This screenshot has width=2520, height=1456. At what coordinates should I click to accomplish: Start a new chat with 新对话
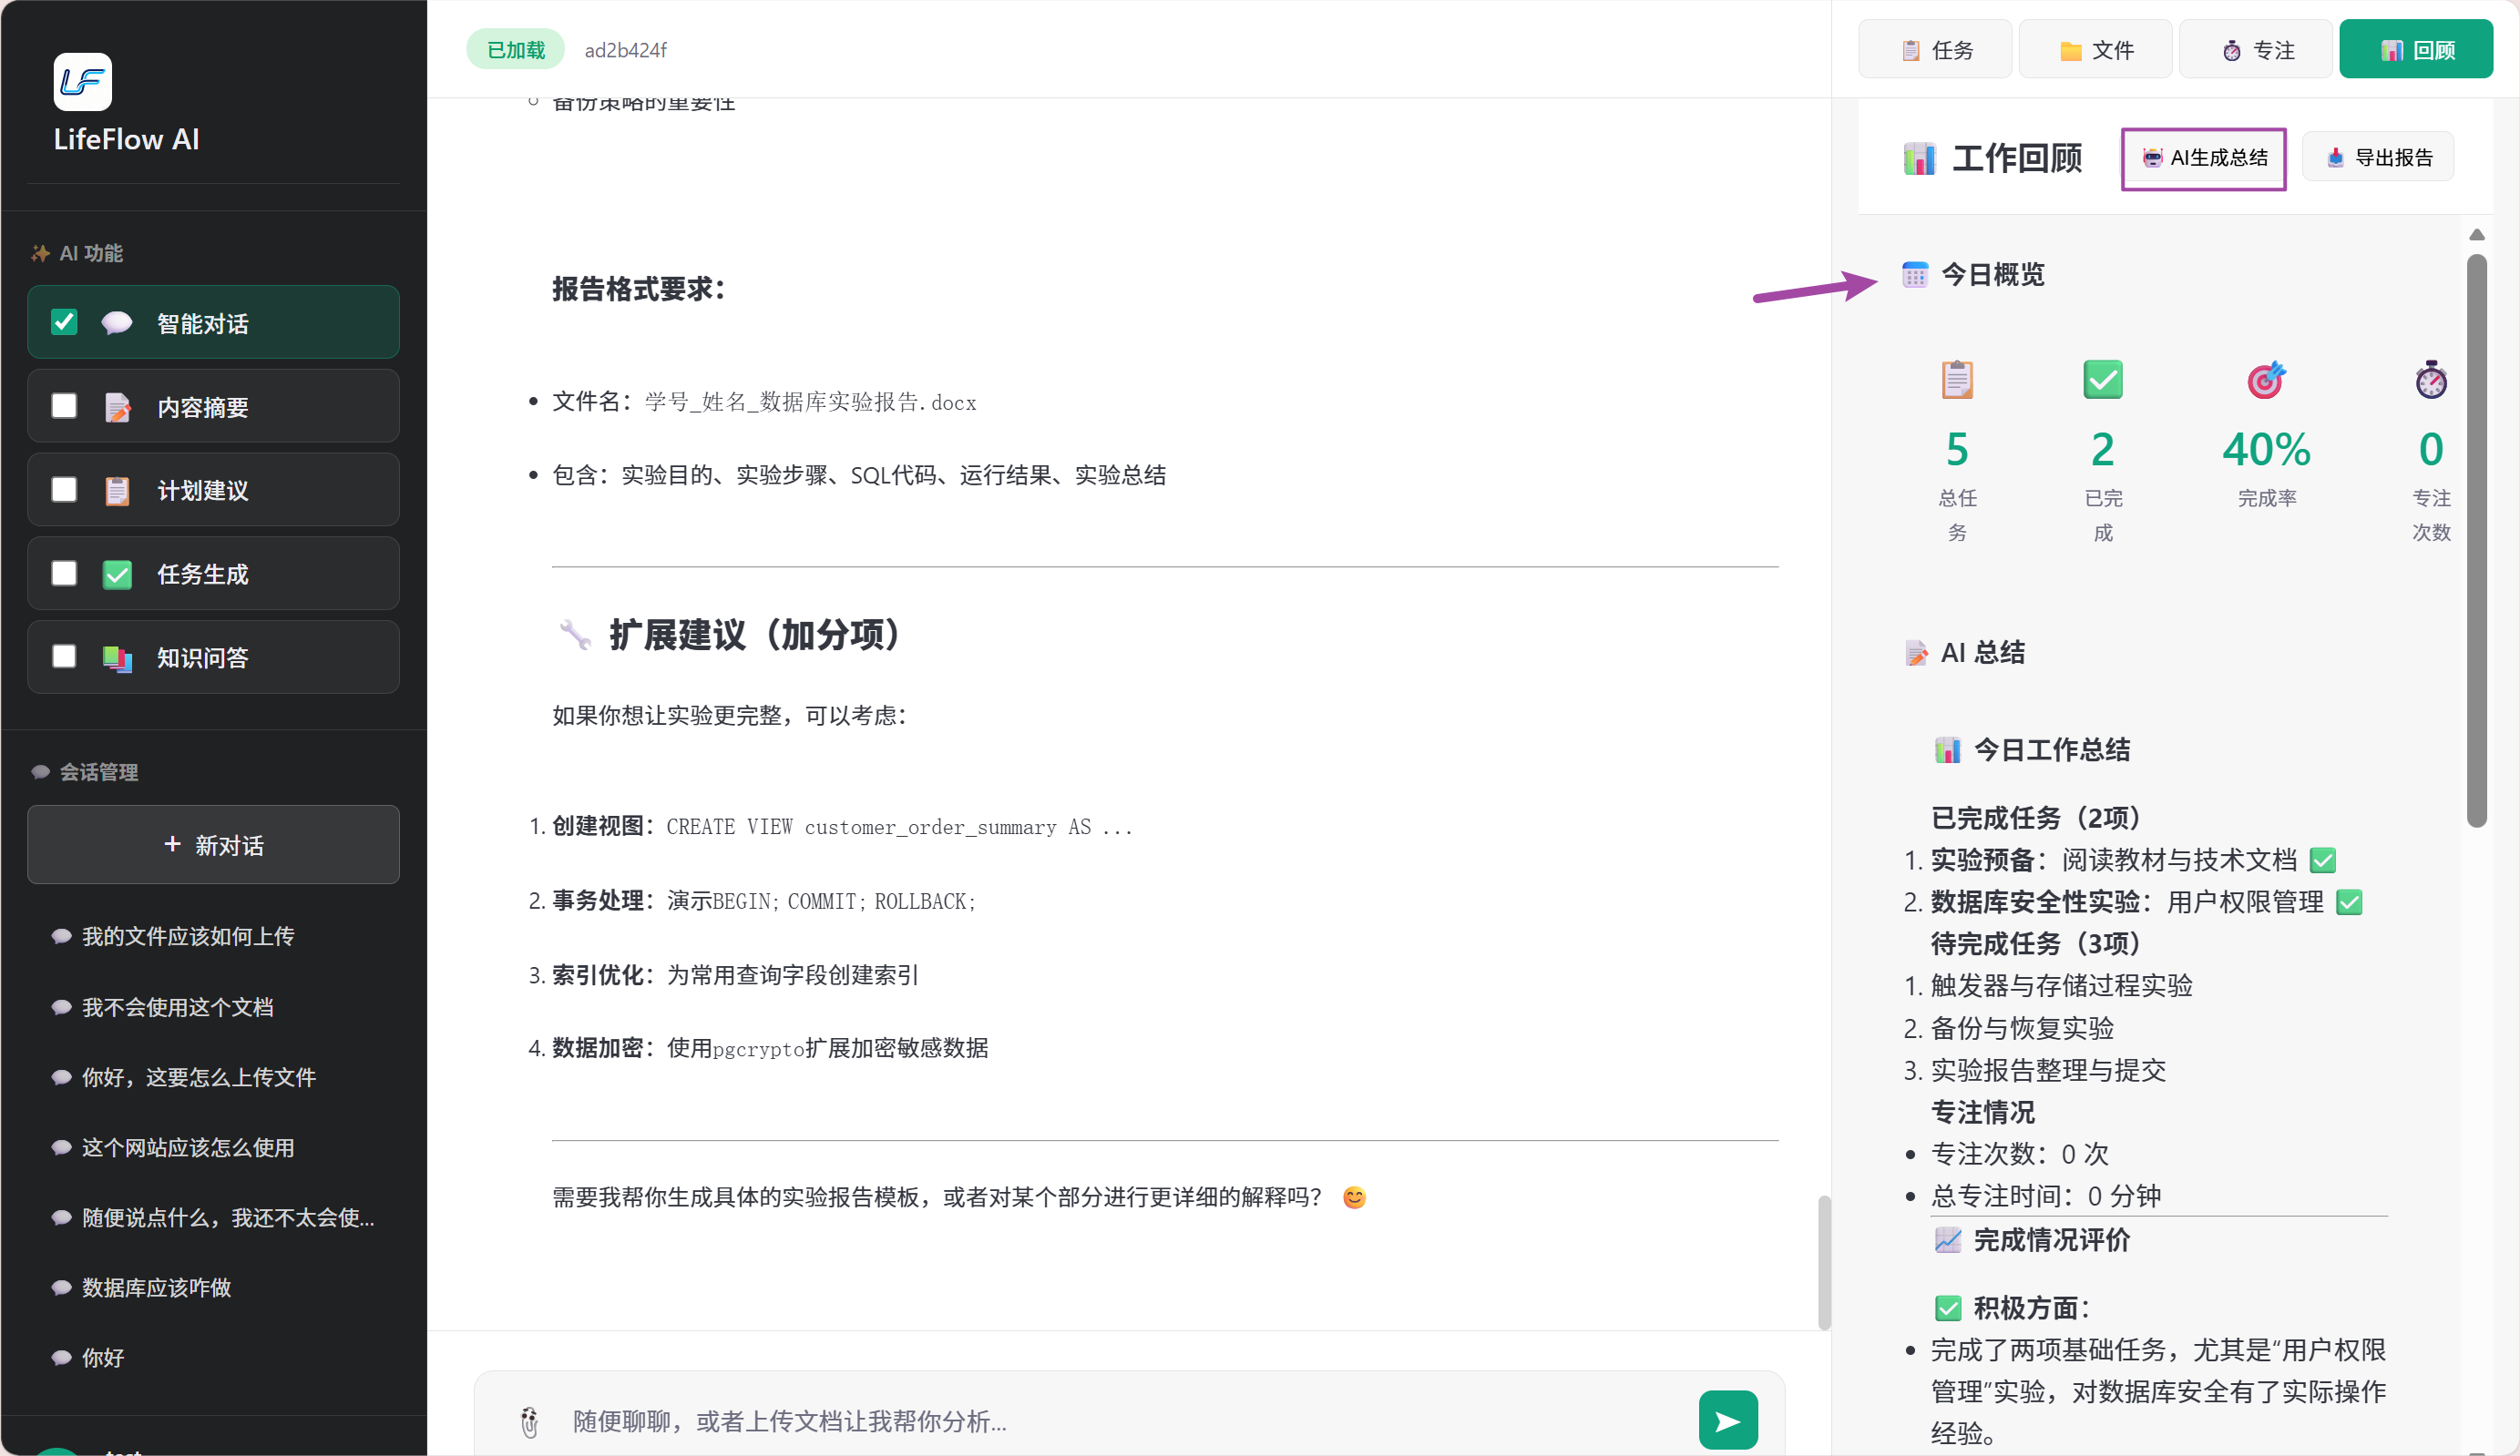click(213, 845)
